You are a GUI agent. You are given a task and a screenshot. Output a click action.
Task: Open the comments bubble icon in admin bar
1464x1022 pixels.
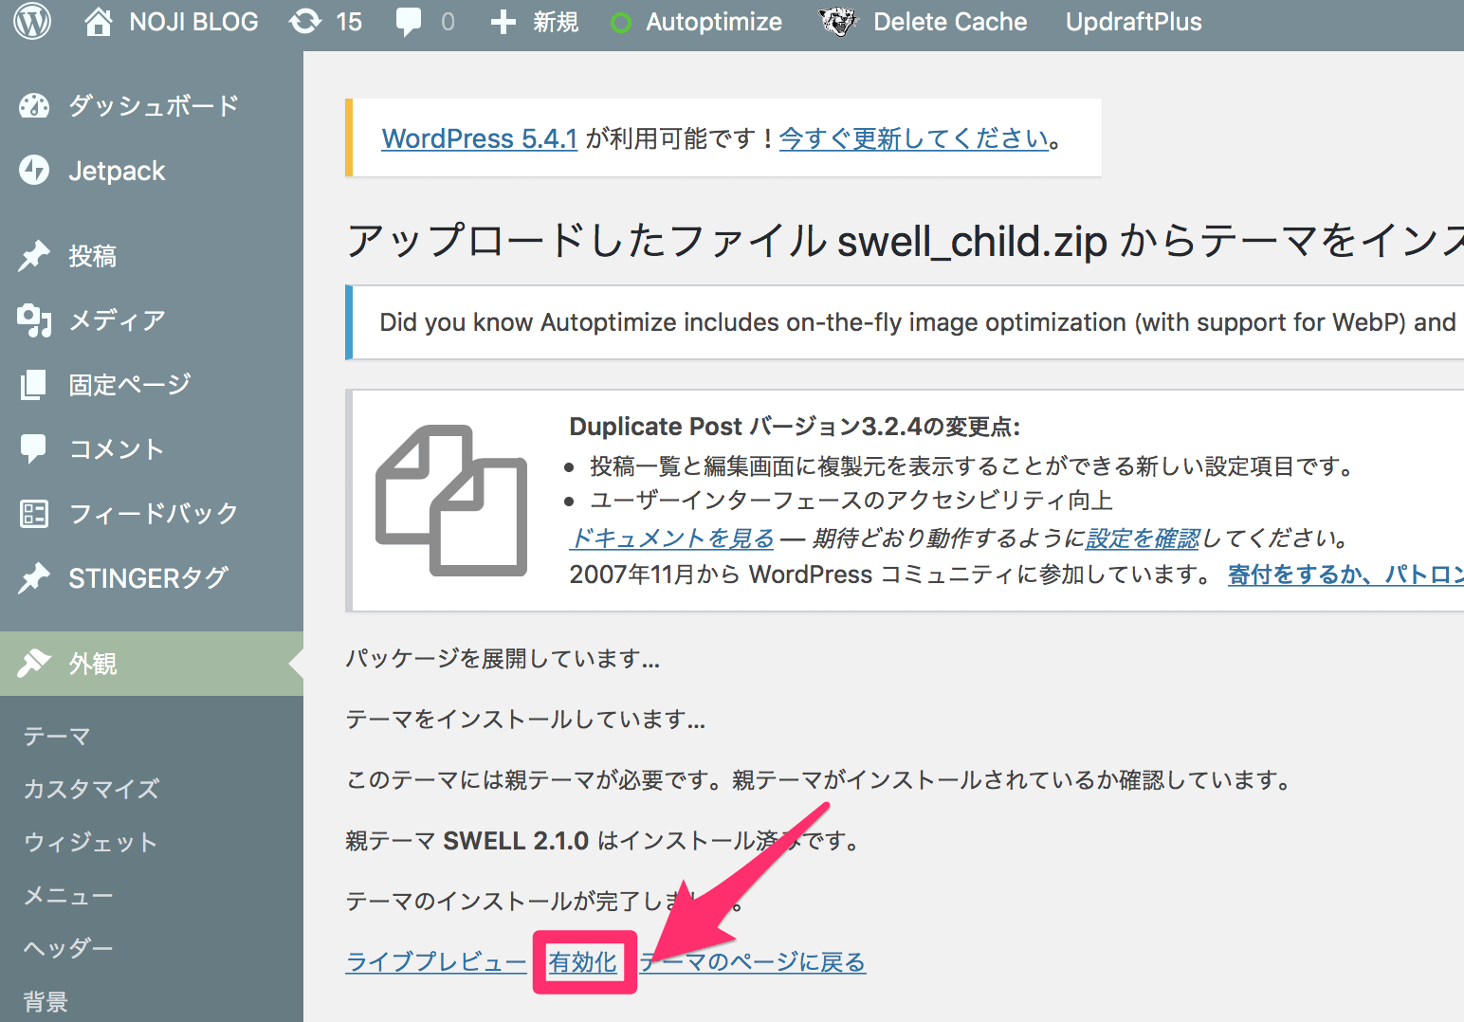coord(409,22)
